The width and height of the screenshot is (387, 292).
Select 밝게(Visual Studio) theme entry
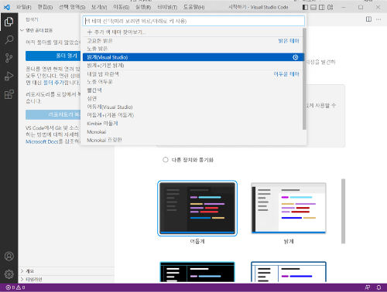[193, 57]
